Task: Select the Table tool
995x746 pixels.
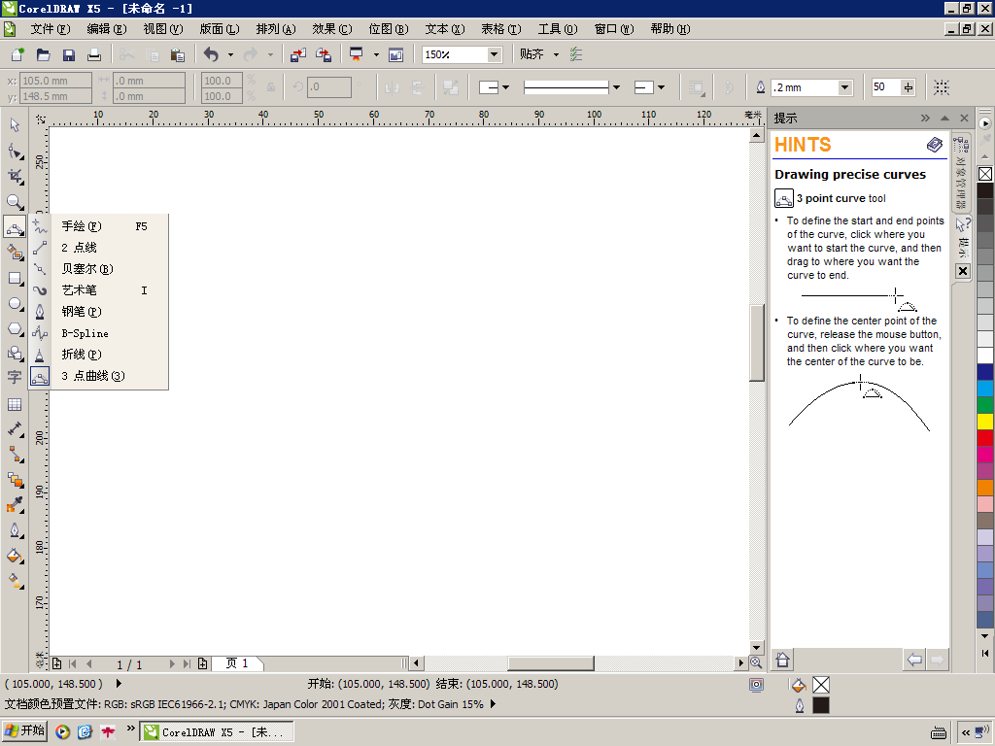Action: pos(15,404)
